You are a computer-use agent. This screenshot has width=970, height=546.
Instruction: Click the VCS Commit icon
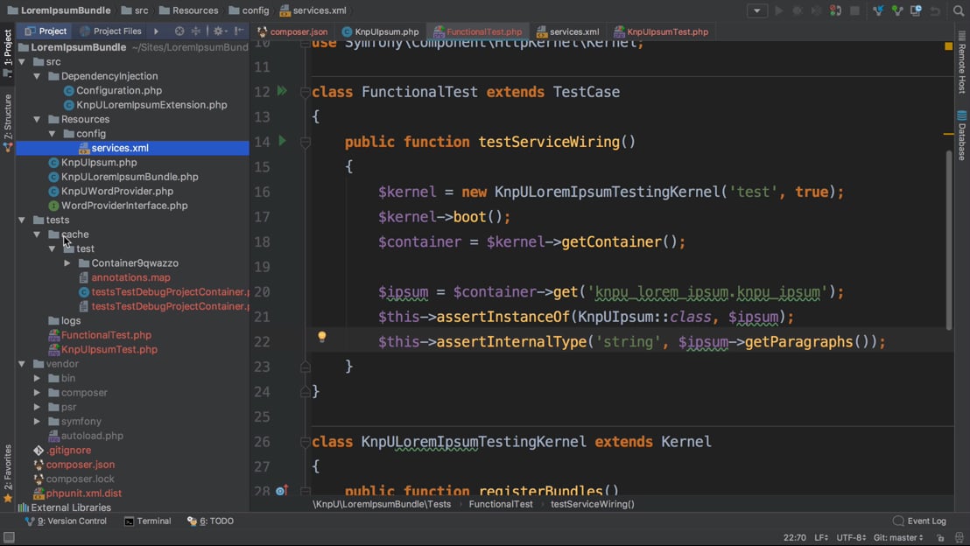coord(897,10)
